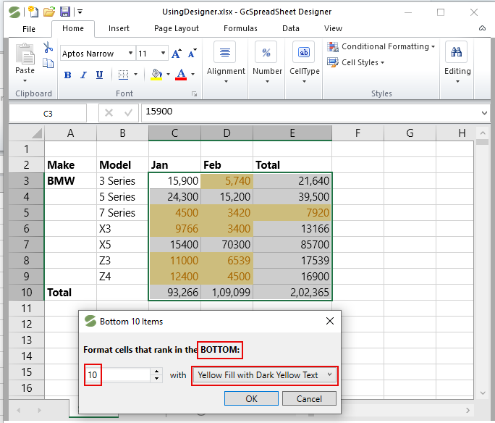
Task: Increase font size with the large A icon
Action: [x=177, y=54]
